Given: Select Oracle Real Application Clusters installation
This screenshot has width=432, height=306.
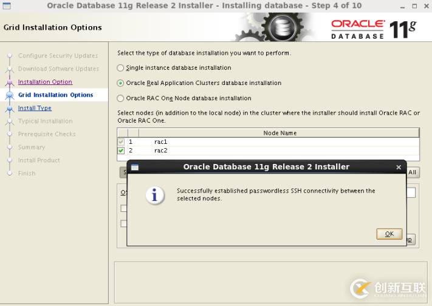Looking at the screenshot, I should tap(120, 83).
